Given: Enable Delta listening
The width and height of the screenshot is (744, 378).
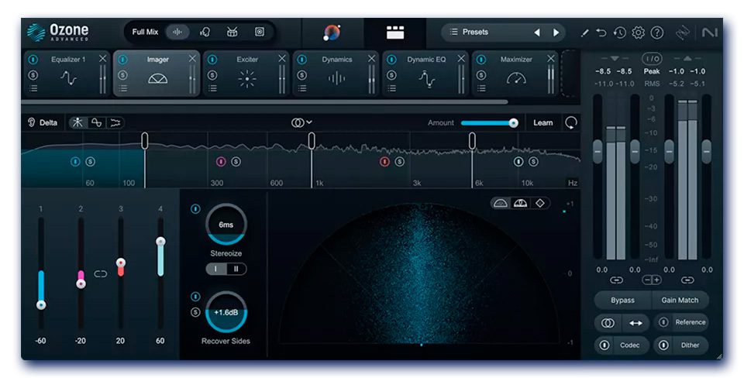Looking at the screenshot, I should point(43,123).
